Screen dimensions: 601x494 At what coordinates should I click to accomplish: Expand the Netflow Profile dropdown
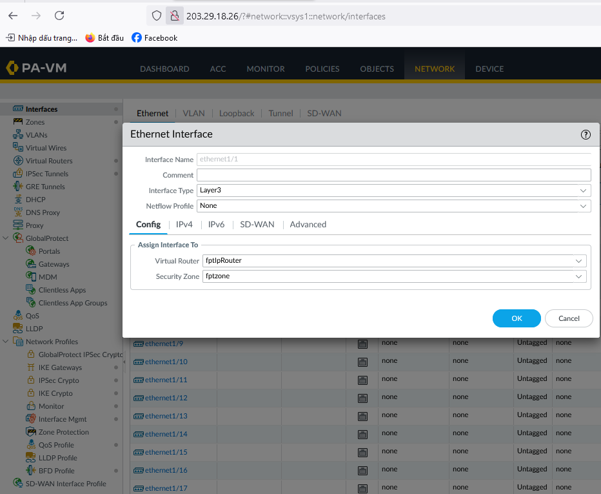click(393, 206)
